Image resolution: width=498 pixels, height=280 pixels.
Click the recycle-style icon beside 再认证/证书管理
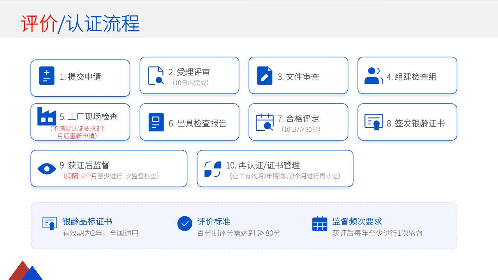tap(213, 169)
